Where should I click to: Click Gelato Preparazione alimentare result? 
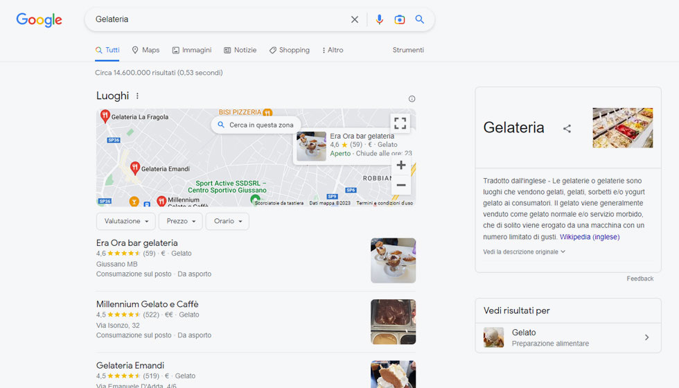click(567, 338)
